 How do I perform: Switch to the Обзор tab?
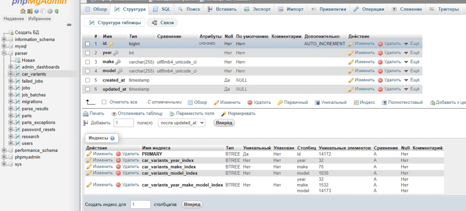[x=96, y=9]
